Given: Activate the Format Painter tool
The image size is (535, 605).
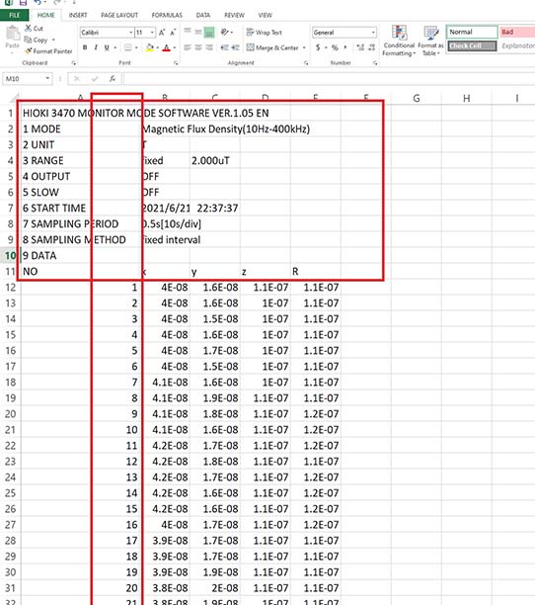Looking at the screenshot, I should click(48, 51).
